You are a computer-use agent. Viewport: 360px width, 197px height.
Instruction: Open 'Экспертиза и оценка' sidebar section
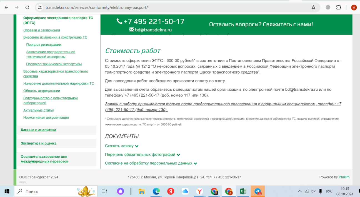click(39, 143)
